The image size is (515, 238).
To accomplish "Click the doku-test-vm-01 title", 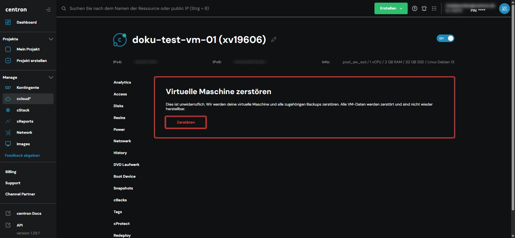I will [x=199, y=40].
